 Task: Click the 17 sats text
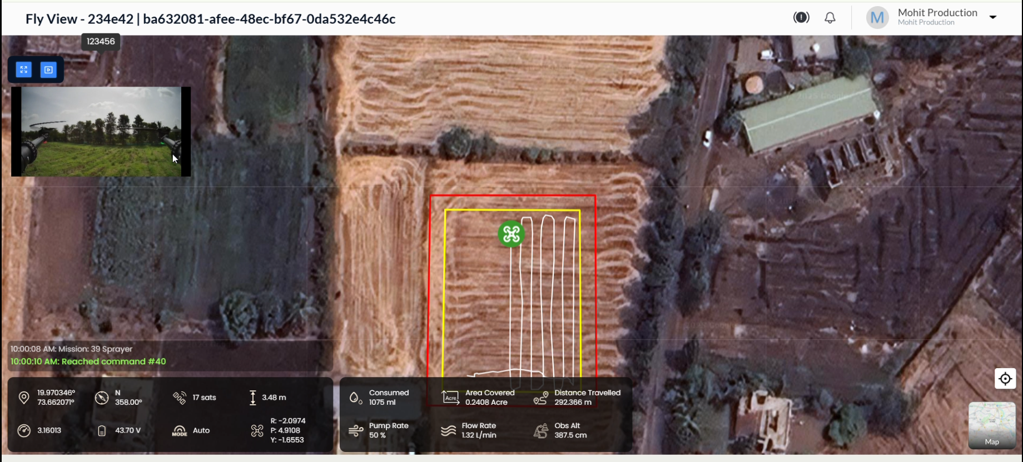[x=204, y=398]
